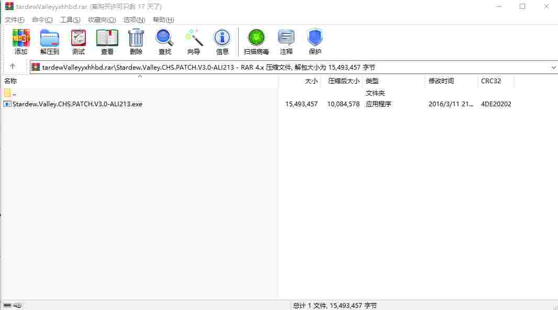Viewport: 558px width, 310px height.
Task: Open the 工具(S) menu
Action: pyautogui.click(x=70, y=20)
